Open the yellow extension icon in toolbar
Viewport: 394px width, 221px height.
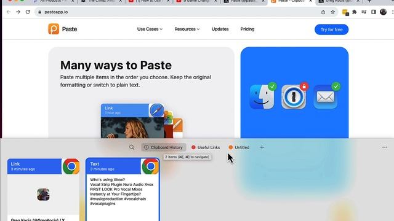345,12
